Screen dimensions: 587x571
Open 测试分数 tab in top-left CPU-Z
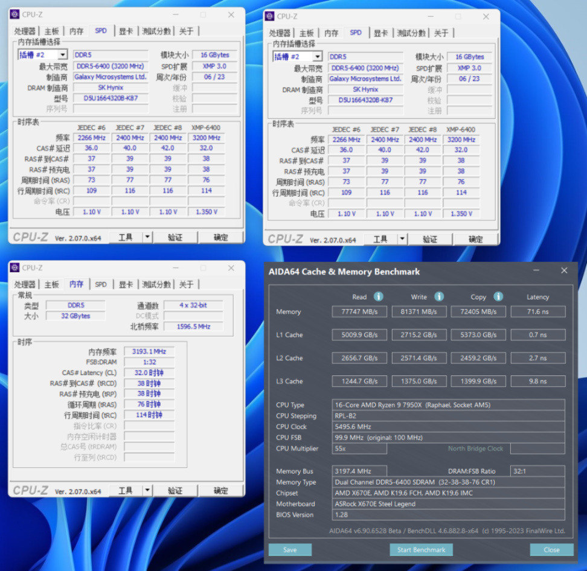156,31
